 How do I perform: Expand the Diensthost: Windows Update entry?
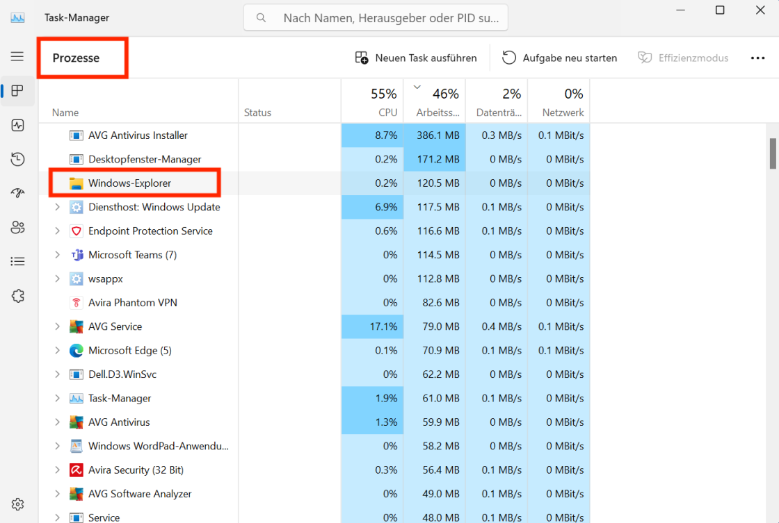pyautogui.click(x=58, y=207)
